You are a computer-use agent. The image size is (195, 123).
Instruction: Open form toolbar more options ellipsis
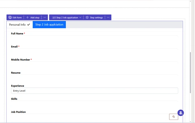pyautogui.click(x=45, y=18)
